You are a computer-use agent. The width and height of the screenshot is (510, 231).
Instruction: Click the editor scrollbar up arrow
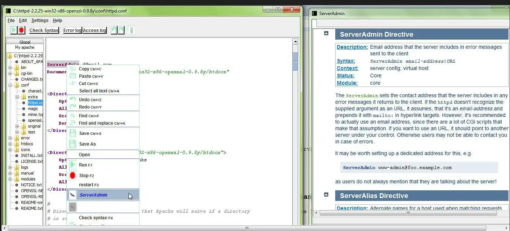[295, 42]
